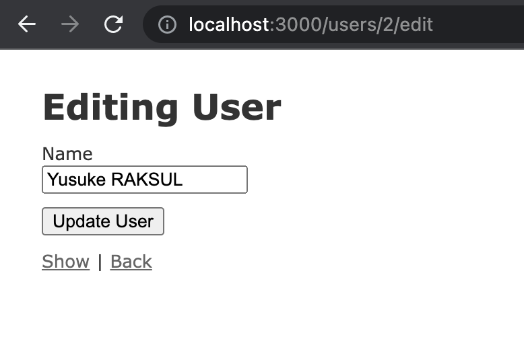Screen dimensions: 524x339
Task: Click the word localhost in the URL
Action: click(229, 24)
